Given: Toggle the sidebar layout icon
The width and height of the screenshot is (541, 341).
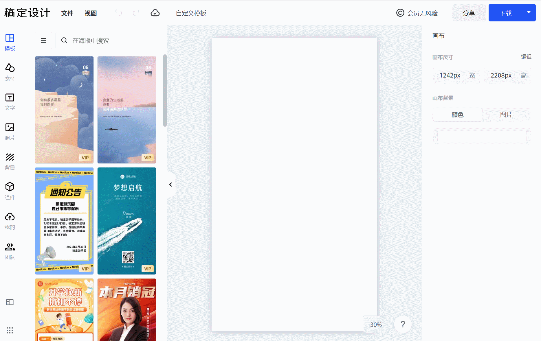Looking at the screenshot, I should [10, 302].
